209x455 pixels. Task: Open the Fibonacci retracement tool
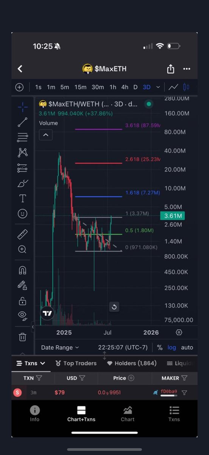coord(22,137)
